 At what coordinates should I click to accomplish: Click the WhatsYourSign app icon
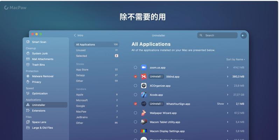coord(144,104)
